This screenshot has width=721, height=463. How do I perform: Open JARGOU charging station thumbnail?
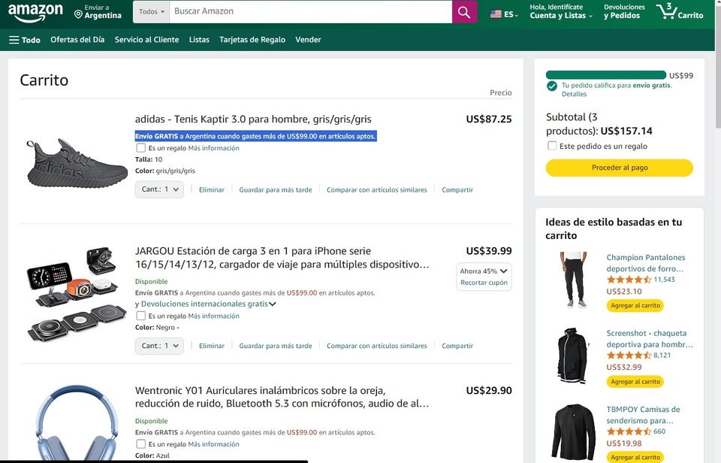coord(77,294)
